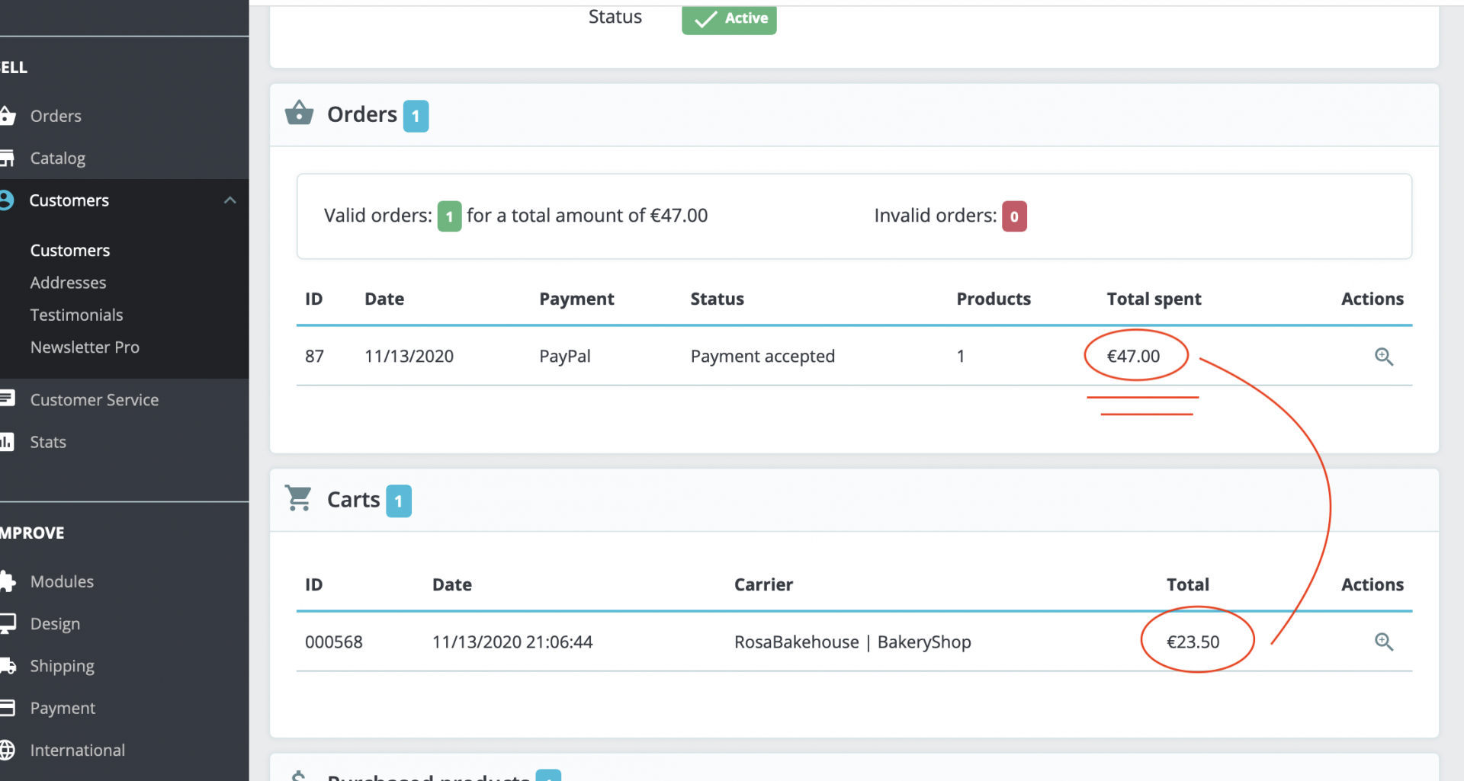Click the invalid orders count badge

click(1013, 216)
